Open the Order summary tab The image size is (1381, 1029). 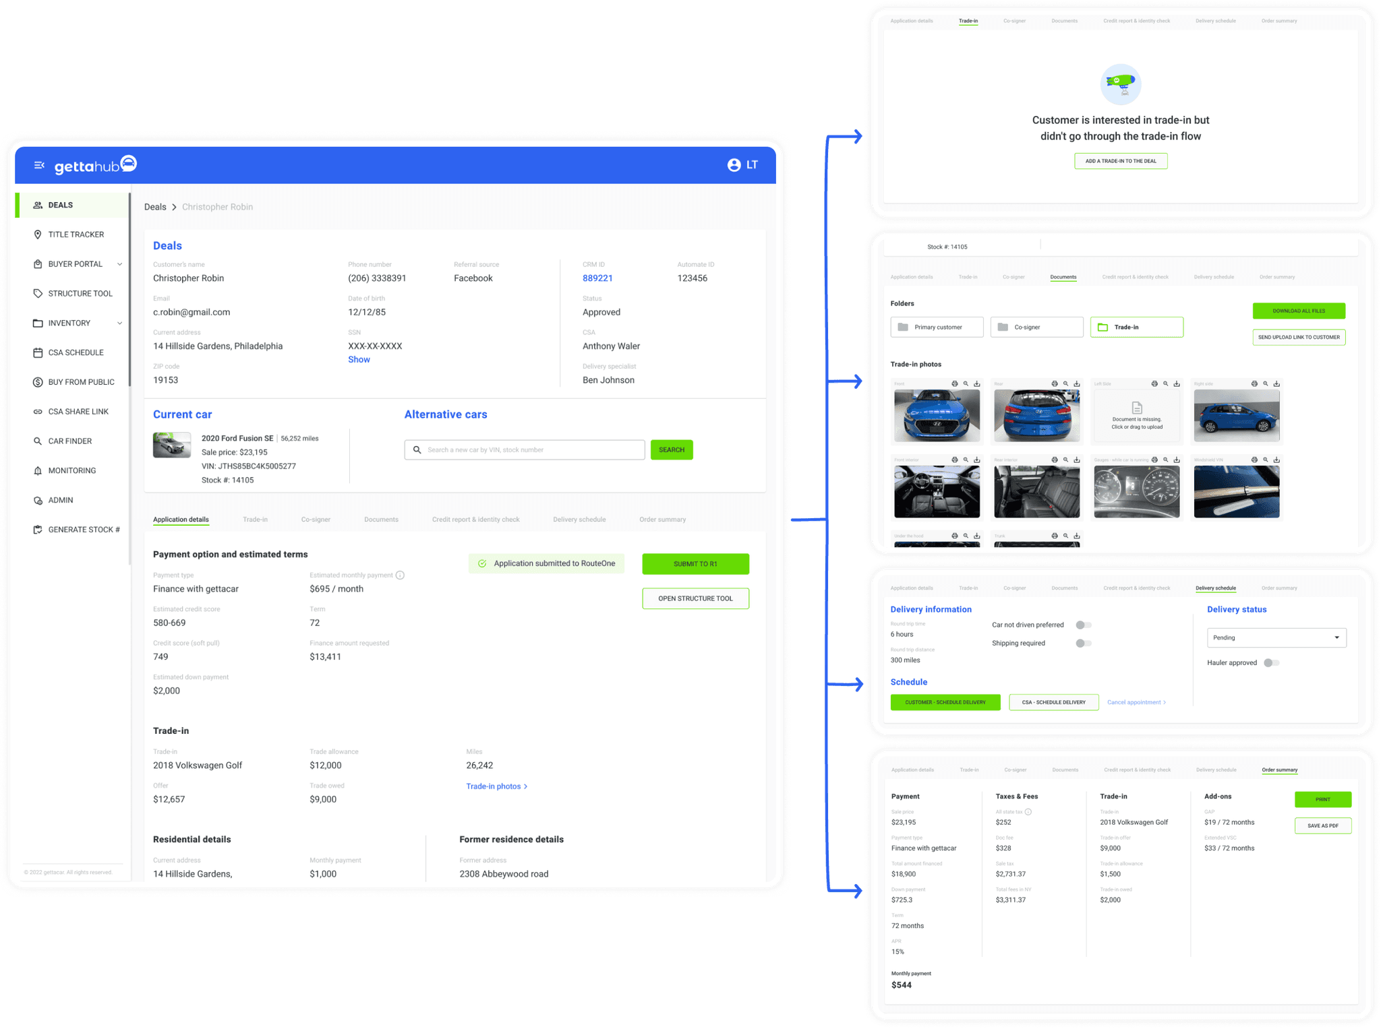click(662, 519)
